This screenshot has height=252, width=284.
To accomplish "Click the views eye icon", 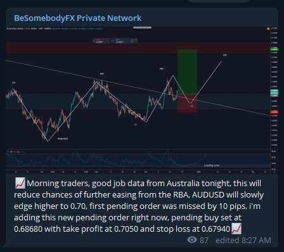I will [192, 240].
